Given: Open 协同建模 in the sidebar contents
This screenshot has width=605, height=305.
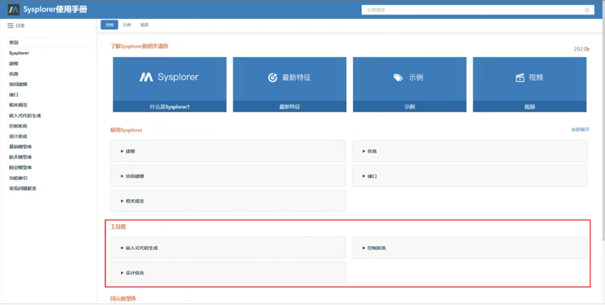Looking at the screenshot, I should point(18,84).
